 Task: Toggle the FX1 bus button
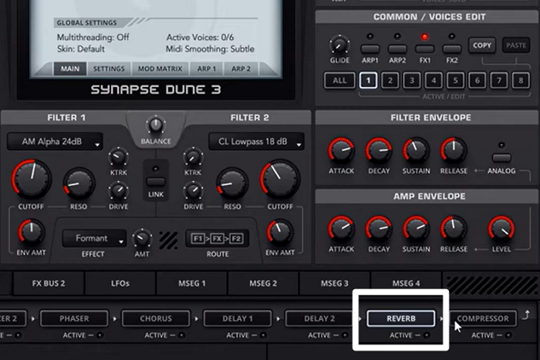click(x=424, y=49)
